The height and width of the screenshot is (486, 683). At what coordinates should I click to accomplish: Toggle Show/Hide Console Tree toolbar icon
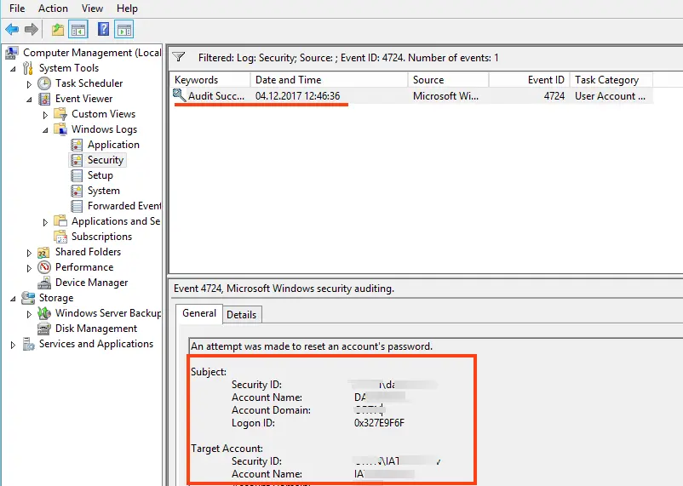[78, 30]
